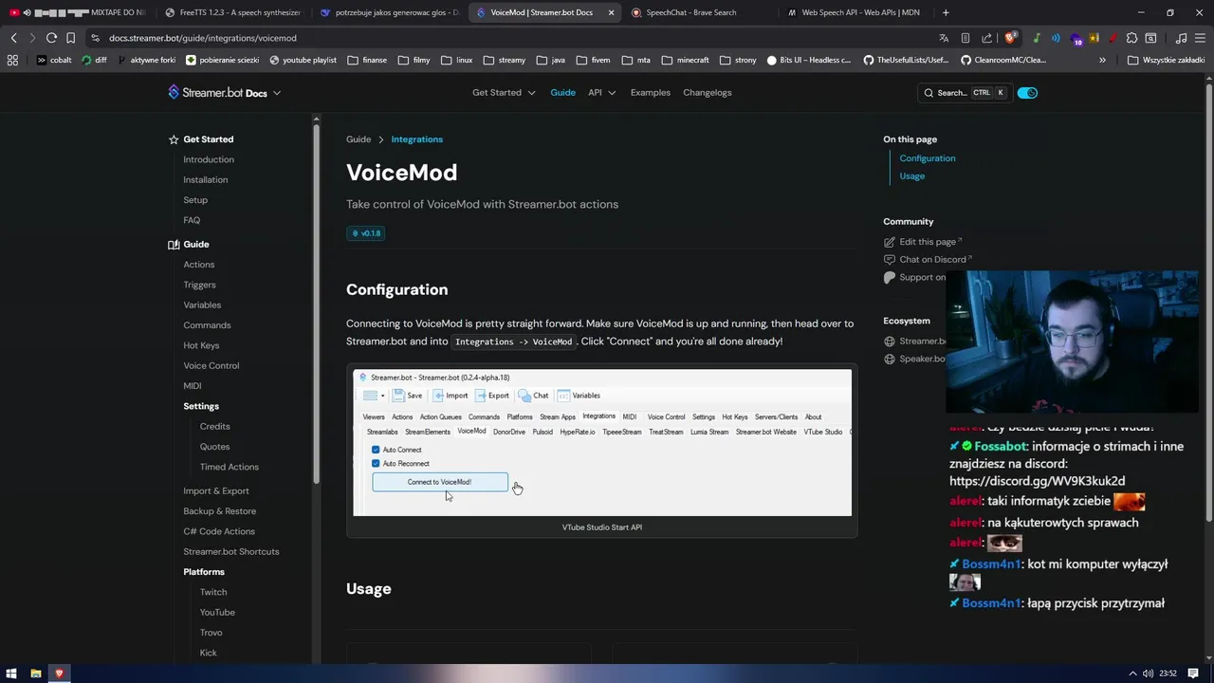Collapse the Settings section in sidebar

coord(201,406)
